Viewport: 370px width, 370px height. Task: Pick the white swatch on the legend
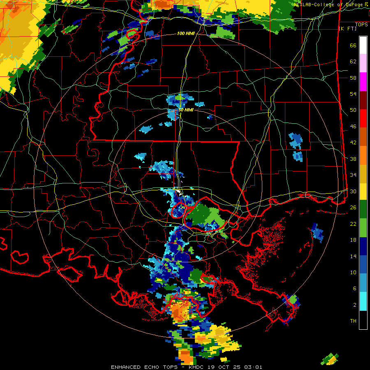pos(363,45)
